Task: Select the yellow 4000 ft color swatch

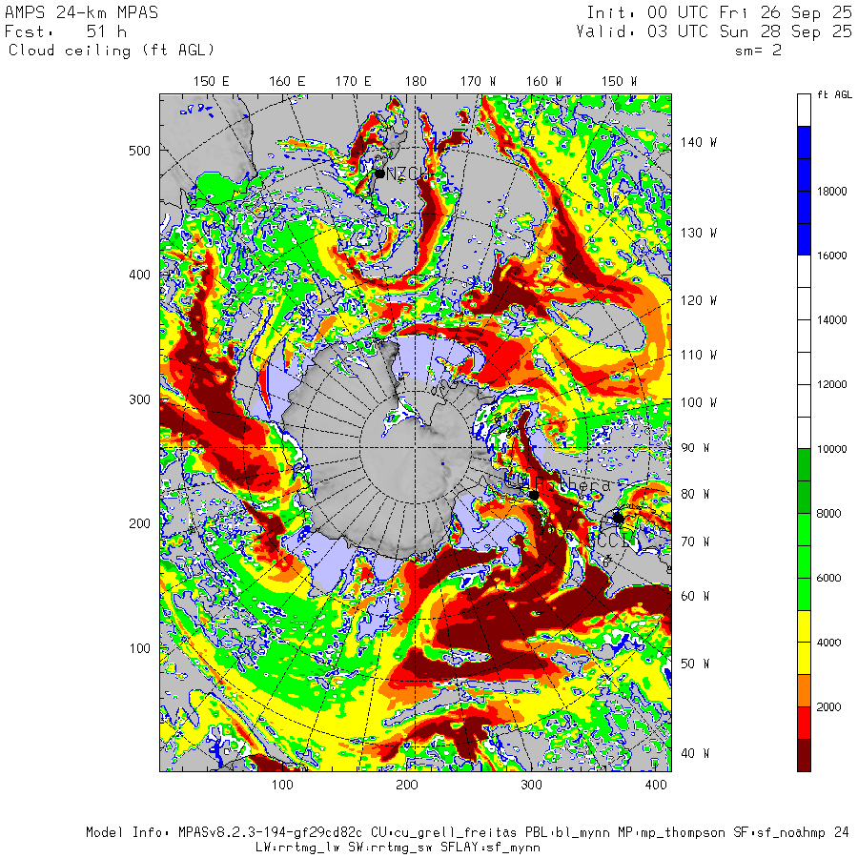Action: pyautogui.click(x=804, y=643)
